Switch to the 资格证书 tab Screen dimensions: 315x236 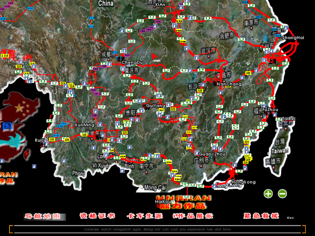[97, 216]
